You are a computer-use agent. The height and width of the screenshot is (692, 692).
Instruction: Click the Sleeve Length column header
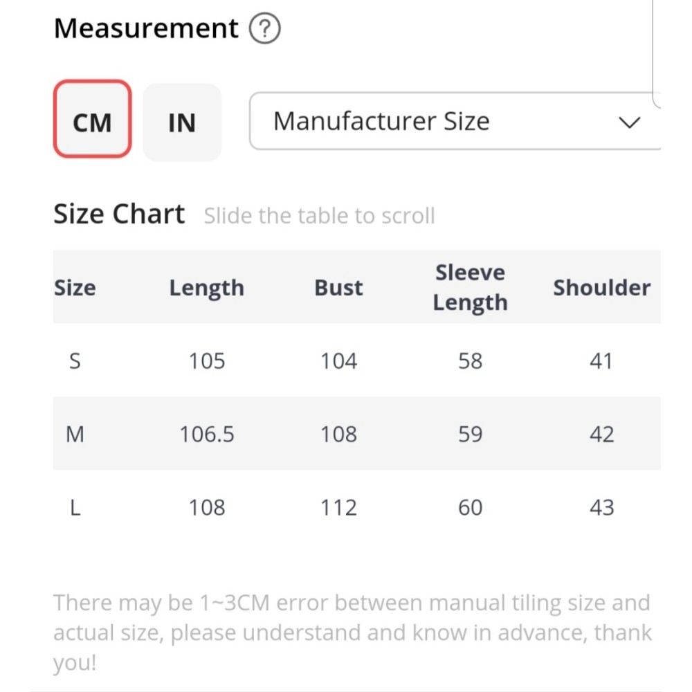(x=470, y=288)
